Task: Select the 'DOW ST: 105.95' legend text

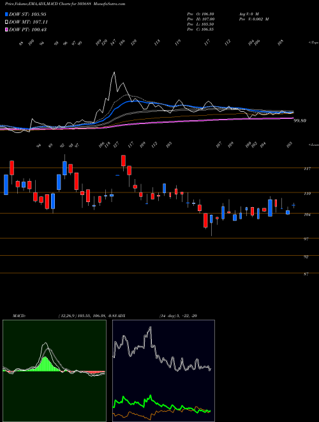Action: coord(27,14)
